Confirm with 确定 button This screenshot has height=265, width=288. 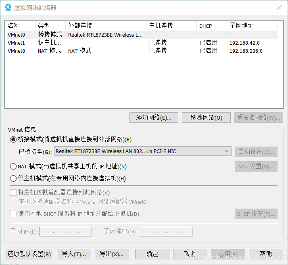click(152, 254)
